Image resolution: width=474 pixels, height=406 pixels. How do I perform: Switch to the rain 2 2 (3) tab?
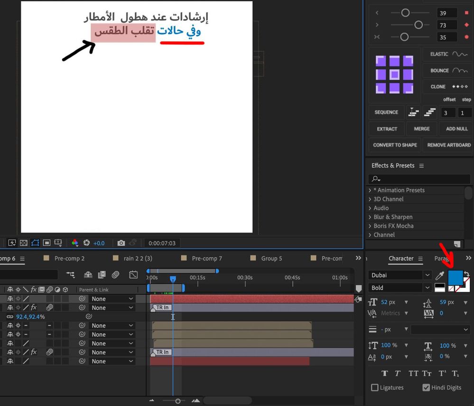(138, 258)
